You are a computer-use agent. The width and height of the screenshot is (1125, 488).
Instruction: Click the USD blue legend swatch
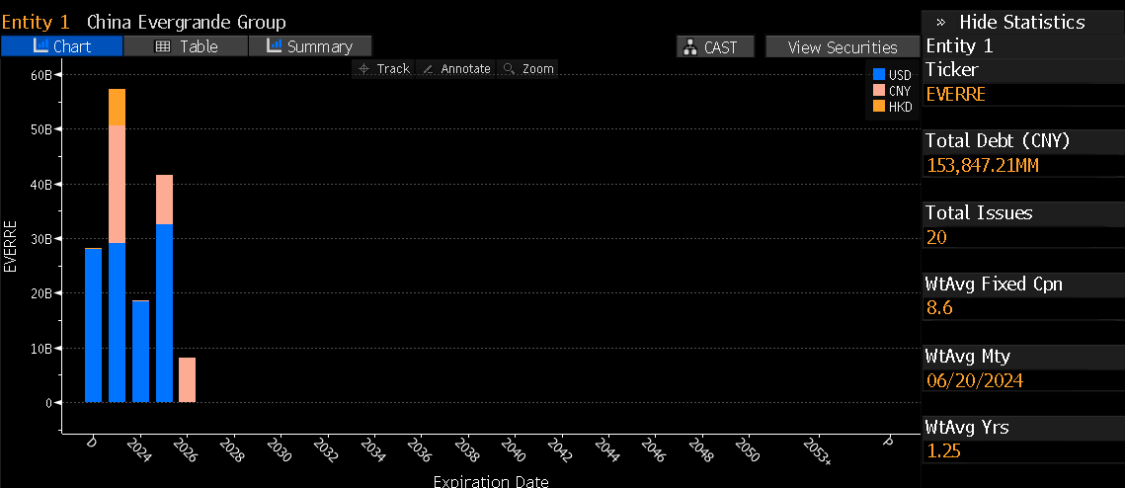[879, 75]
